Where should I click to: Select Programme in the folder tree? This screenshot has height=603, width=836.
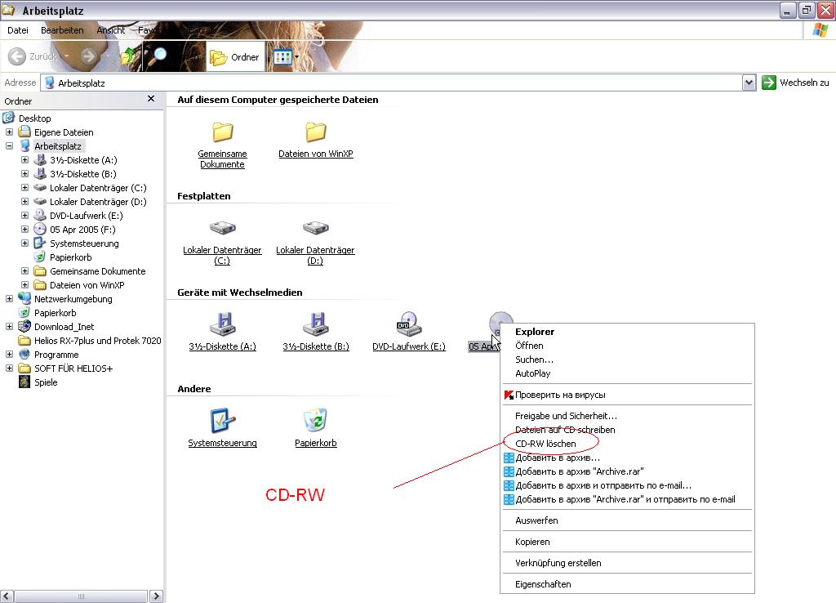tap(56, 355)
